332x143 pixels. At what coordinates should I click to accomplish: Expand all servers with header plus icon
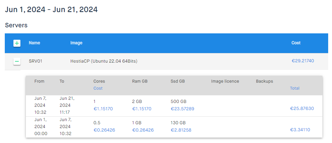17,44
